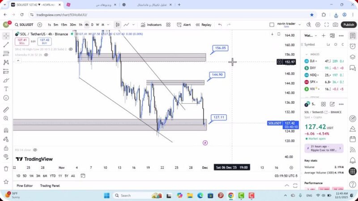
Task: Select the 1Y date range
Action: [60, 176]
